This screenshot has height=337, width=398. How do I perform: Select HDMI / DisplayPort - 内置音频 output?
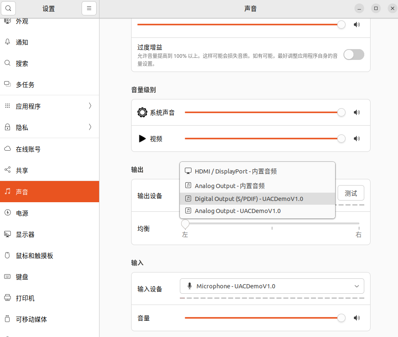pos(257,171)
